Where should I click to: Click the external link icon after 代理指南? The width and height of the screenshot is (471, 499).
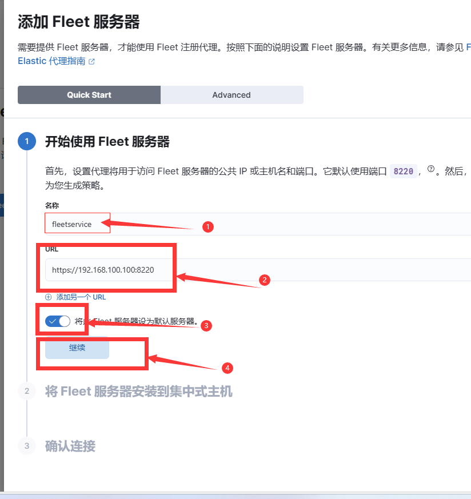click(x=91, y=62)
